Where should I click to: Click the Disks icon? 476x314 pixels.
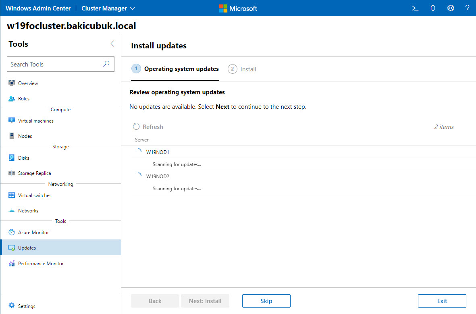pyautogui.click(x=12, y=158)
